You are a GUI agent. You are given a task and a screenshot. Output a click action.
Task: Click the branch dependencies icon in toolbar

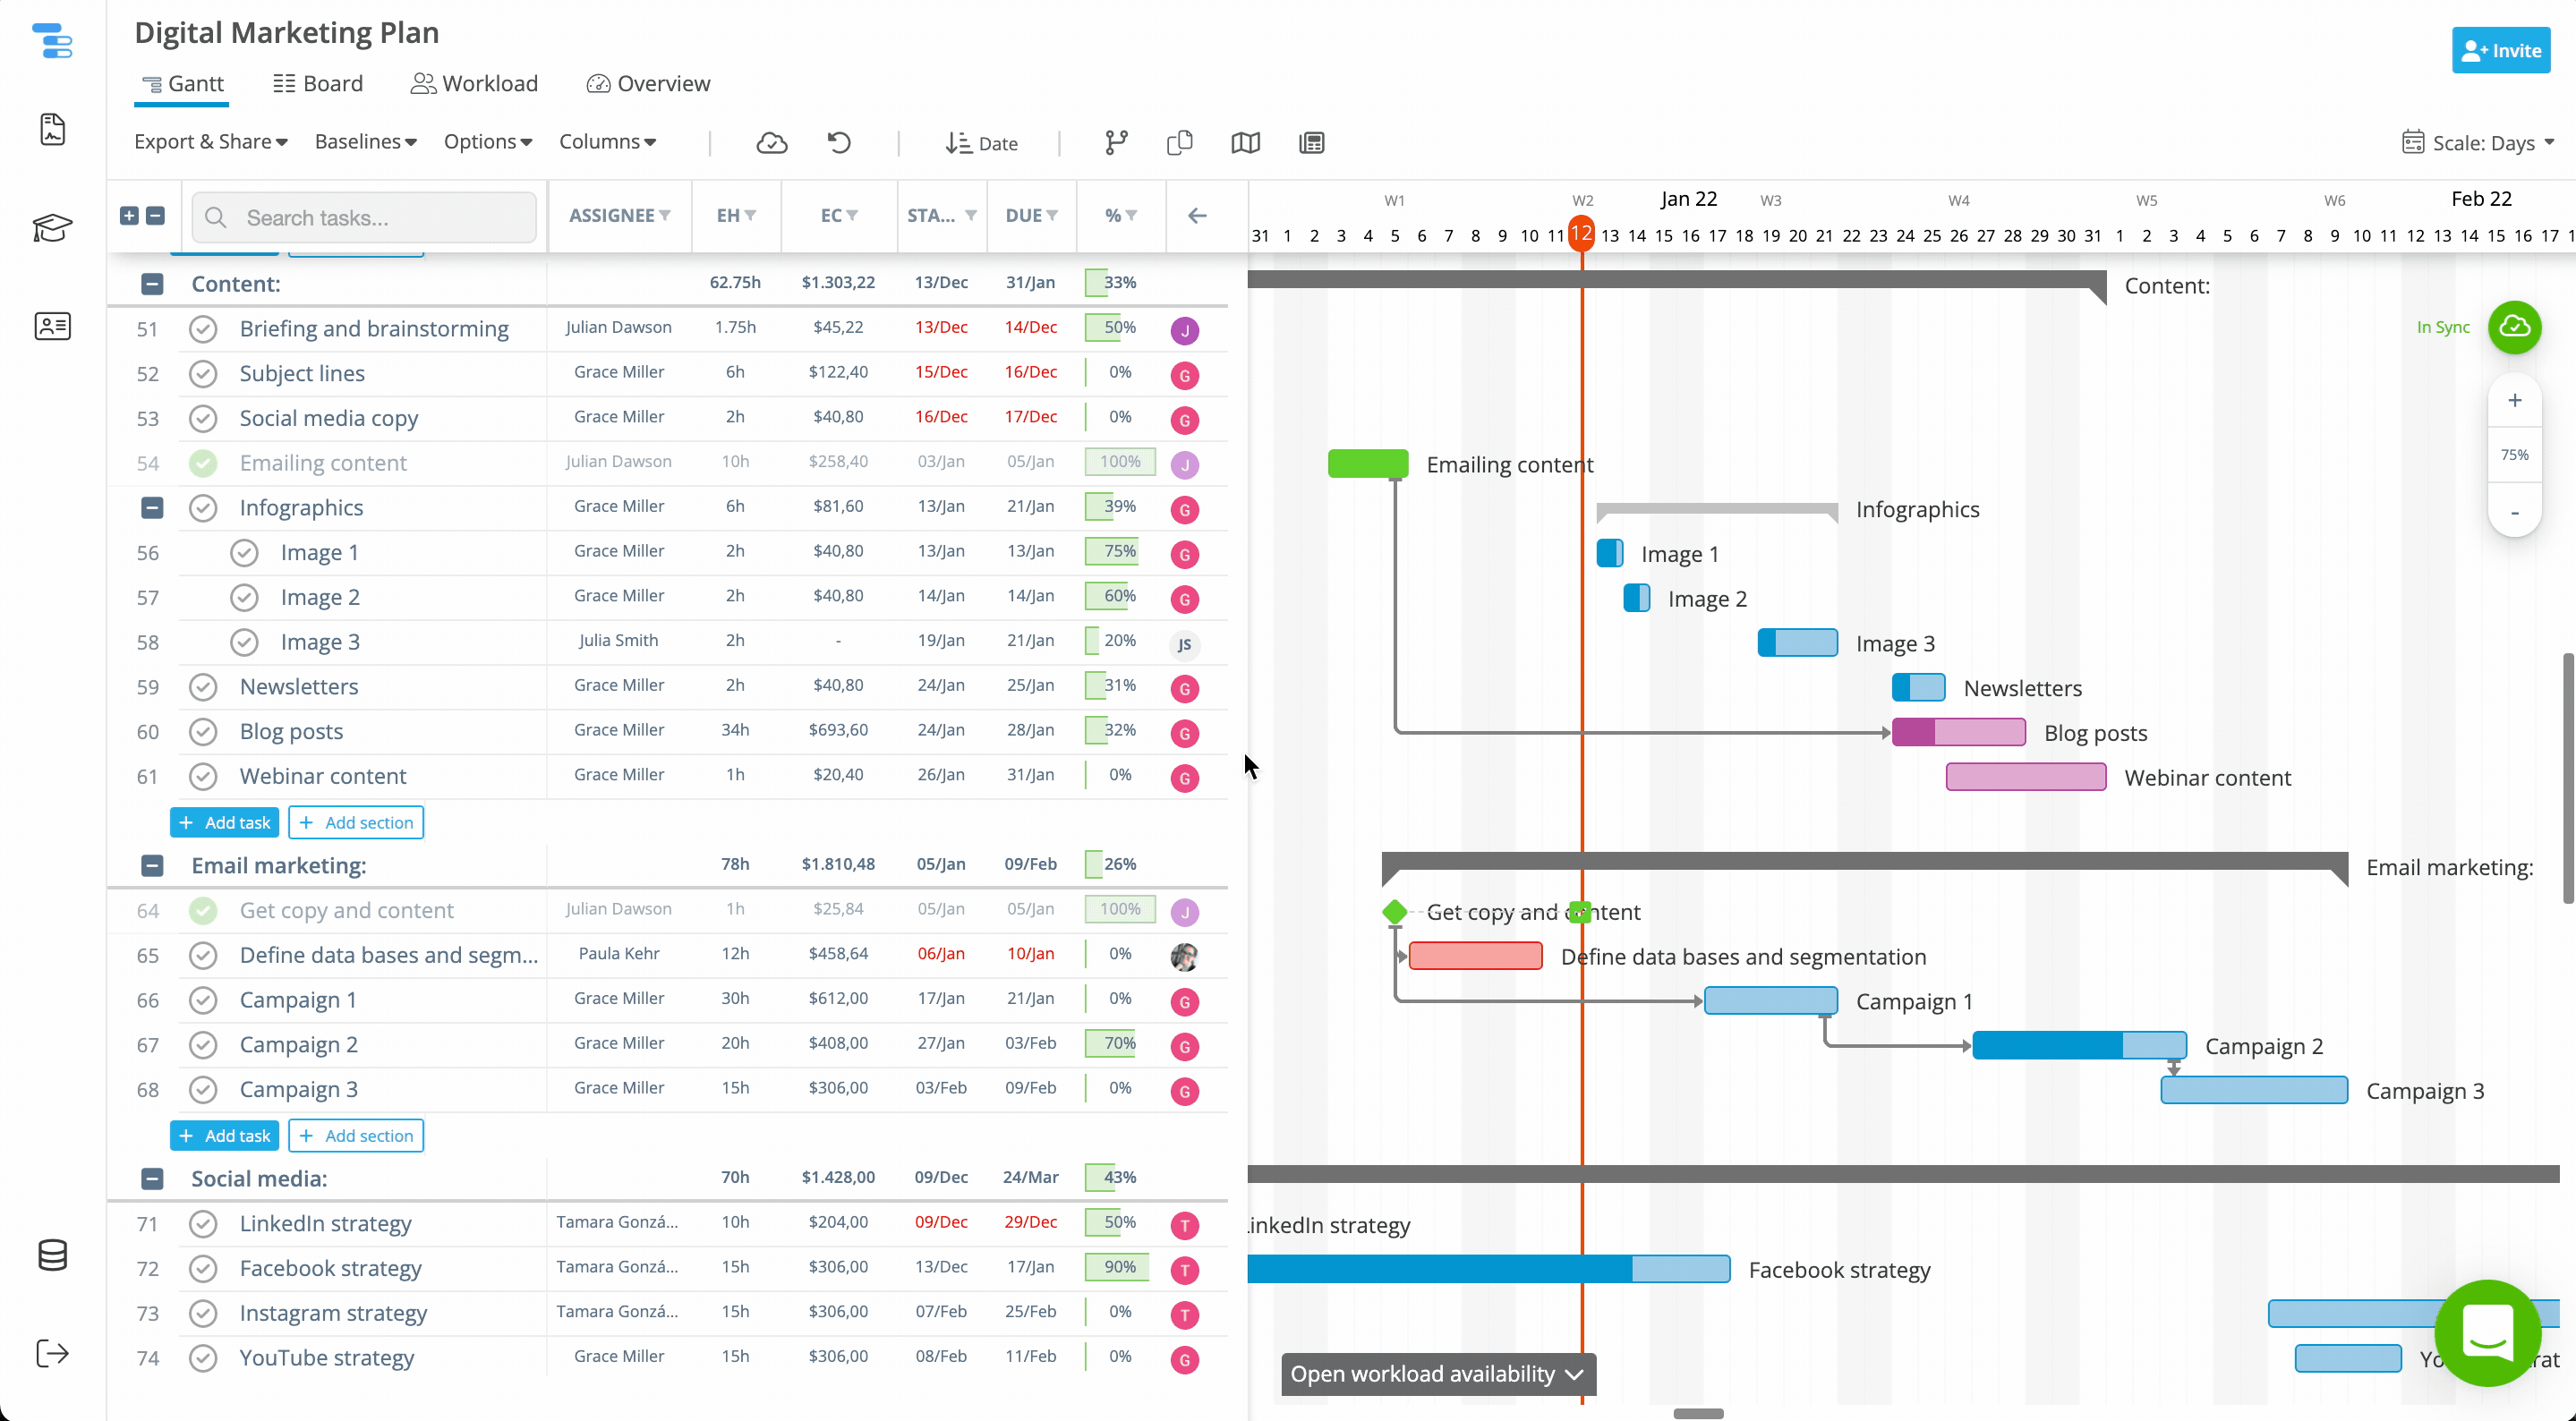coord(1116,143)
